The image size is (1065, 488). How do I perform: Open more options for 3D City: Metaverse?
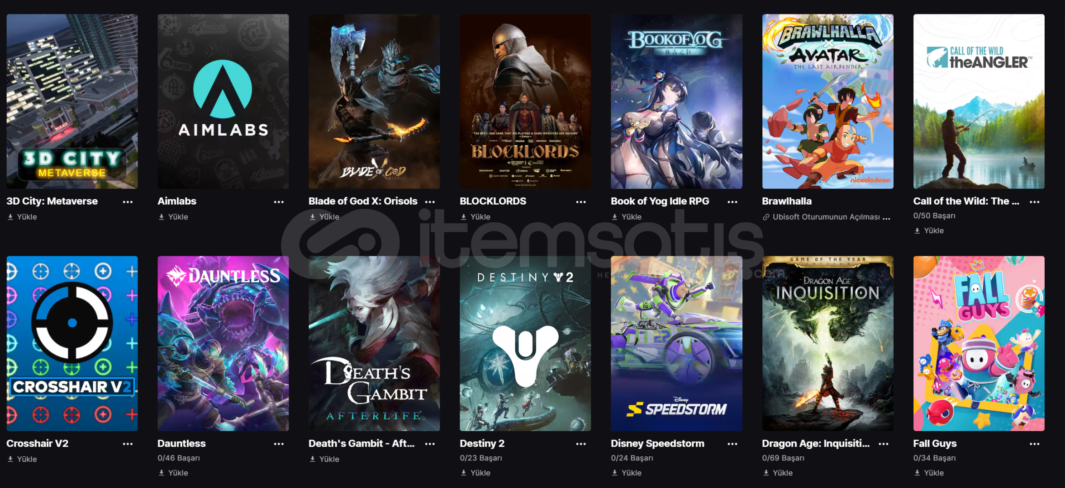[128, 202]
